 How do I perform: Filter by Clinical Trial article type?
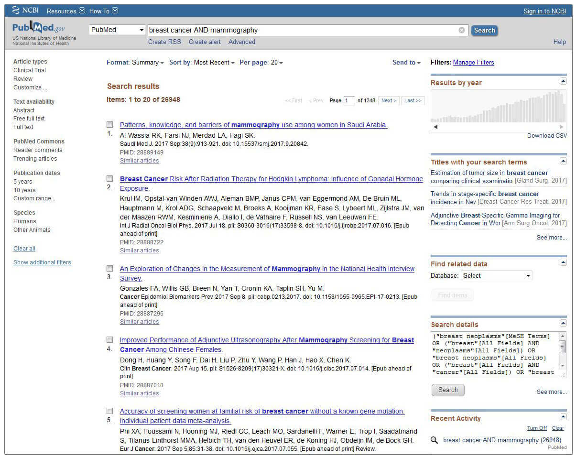[x=30, y=70]
